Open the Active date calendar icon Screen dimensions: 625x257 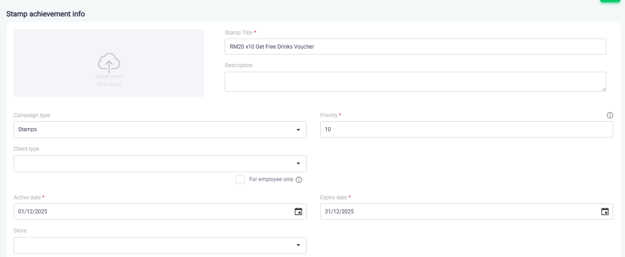tap(298, 212)
